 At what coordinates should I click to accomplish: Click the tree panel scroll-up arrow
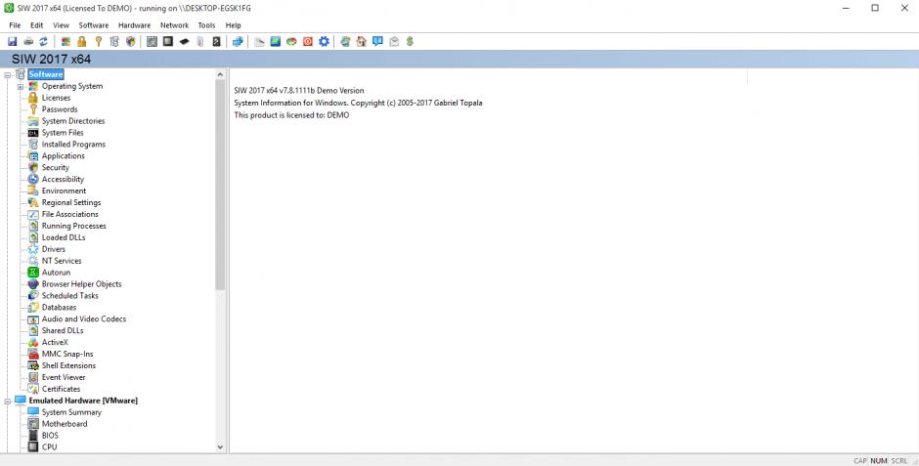click(220, 75)
